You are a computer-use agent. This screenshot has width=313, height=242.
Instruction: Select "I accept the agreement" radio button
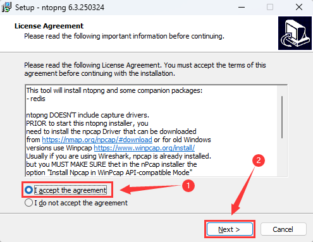28,190
